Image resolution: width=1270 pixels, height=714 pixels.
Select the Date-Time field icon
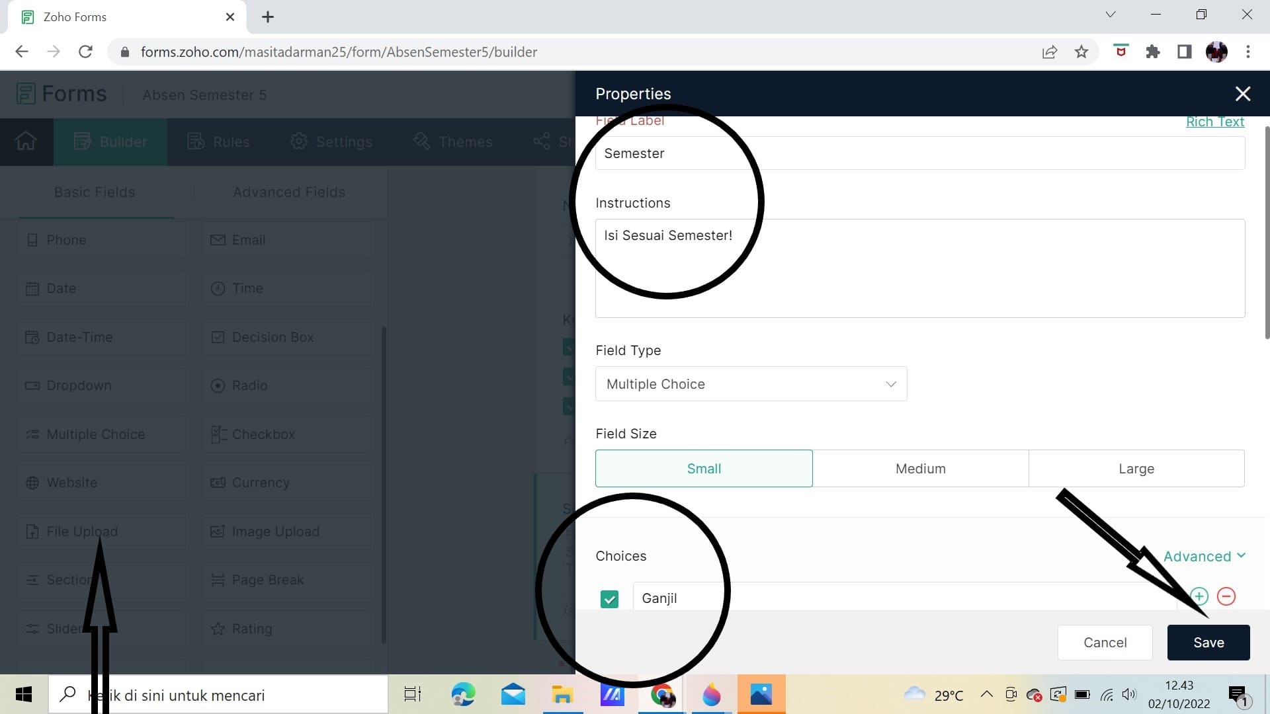[x=32, y=337]
